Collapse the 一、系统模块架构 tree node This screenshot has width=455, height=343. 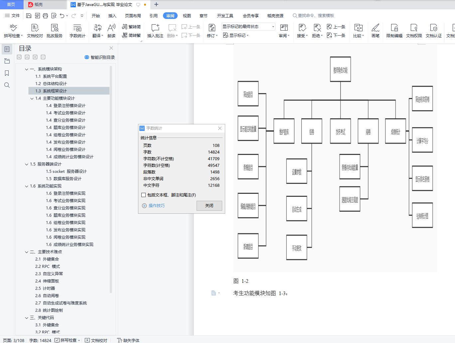tap(27, 69)
